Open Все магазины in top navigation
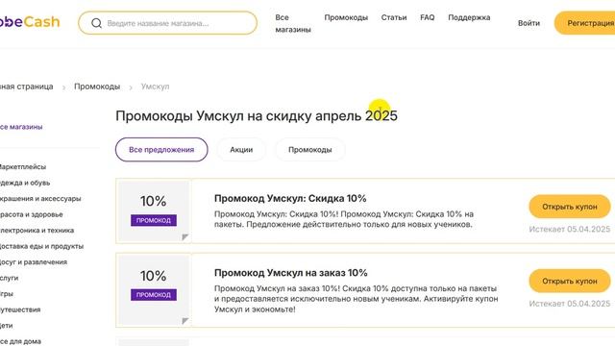The image size is (615, 346). pyautogui.click(x=293, y=23)
